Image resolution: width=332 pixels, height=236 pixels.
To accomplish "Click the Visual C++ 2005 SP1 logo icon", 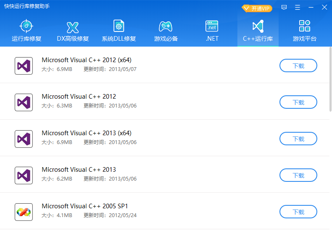I will [24, 212].
